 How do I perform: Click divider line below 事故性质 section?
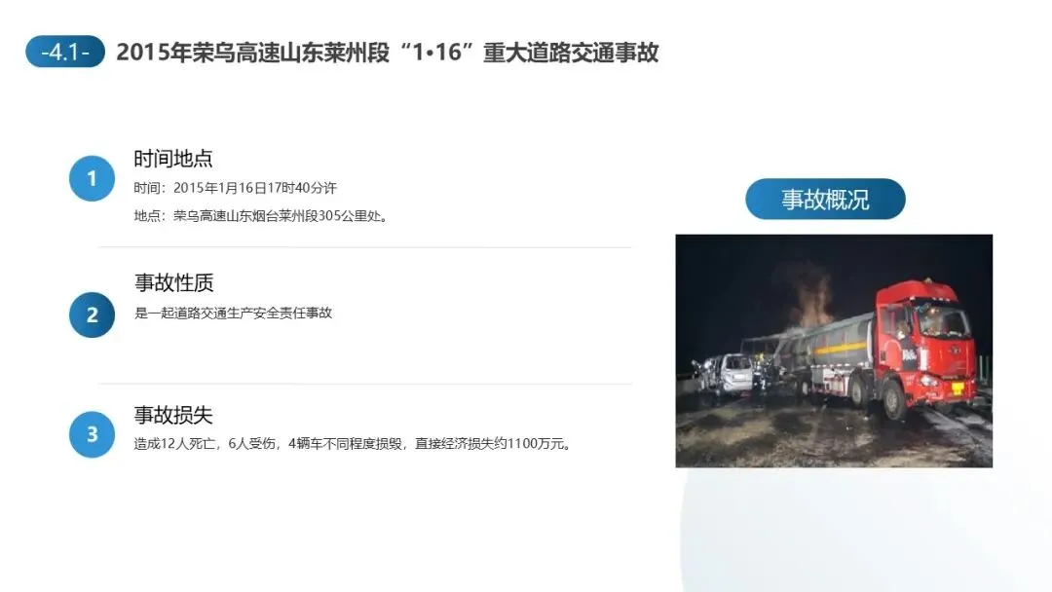(365, 385)
